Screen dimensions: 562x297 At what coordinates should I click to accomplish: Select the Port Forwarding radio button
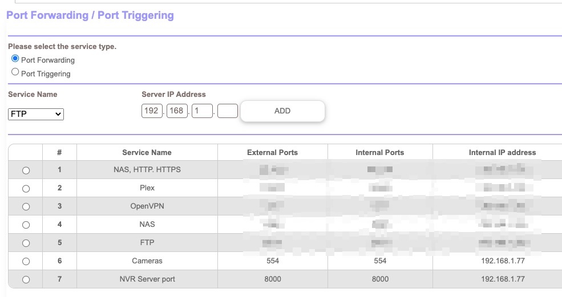click(x=15, y=59)
